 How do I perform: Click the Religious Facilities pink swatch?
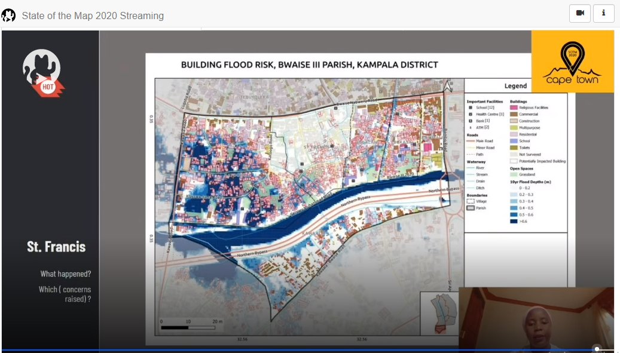(x=514, y=108)
